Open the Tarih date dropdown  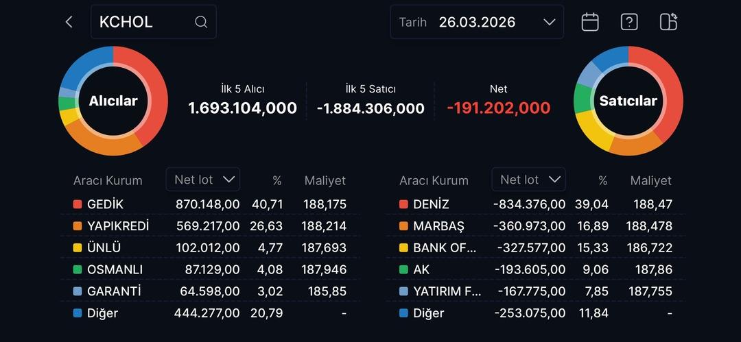[477, 22]
